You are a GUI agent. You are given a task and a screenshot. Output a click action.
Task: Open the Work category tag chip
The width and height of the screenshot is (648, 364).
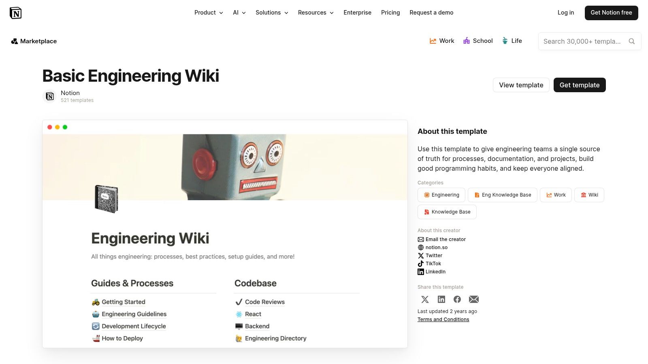556,195
